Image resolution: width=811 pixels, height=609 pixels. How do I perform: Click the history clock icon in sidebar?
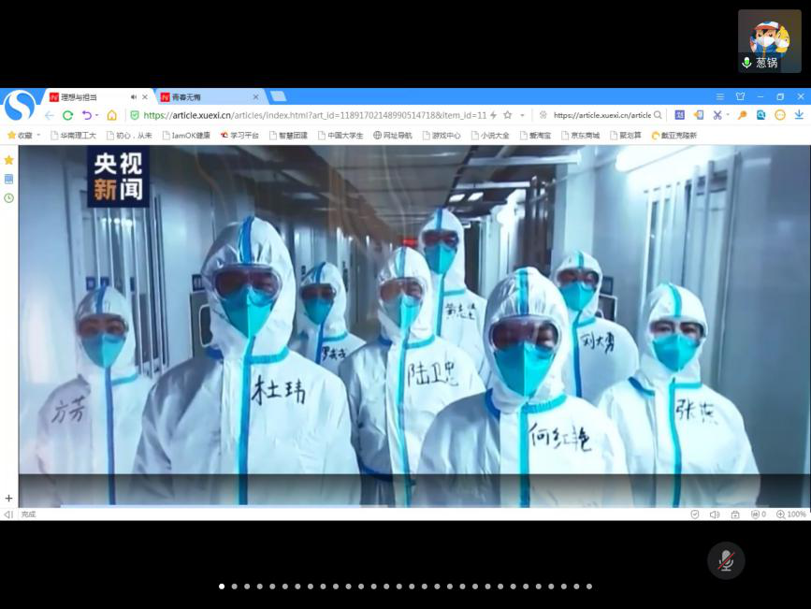(8, 198)
